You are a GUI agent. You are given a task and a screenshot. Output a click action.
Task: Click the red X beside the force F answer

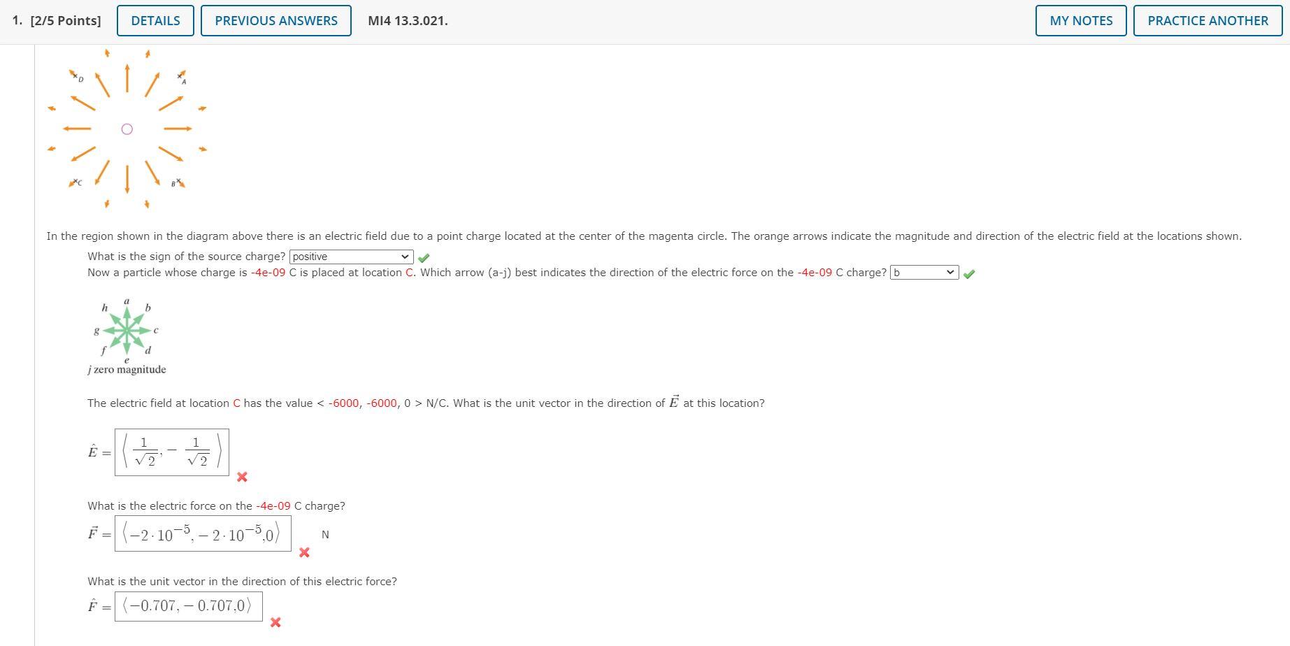pos(304,552)
